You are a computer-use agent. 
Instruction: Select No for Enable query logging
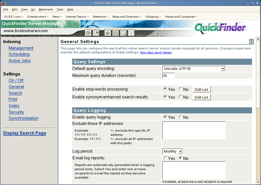(x=180, y=117)
